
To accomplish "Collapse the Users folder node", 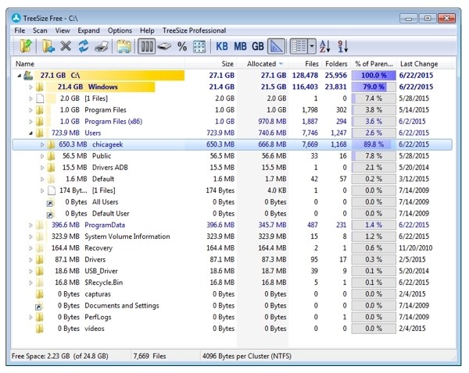I will tap(30, 133).
